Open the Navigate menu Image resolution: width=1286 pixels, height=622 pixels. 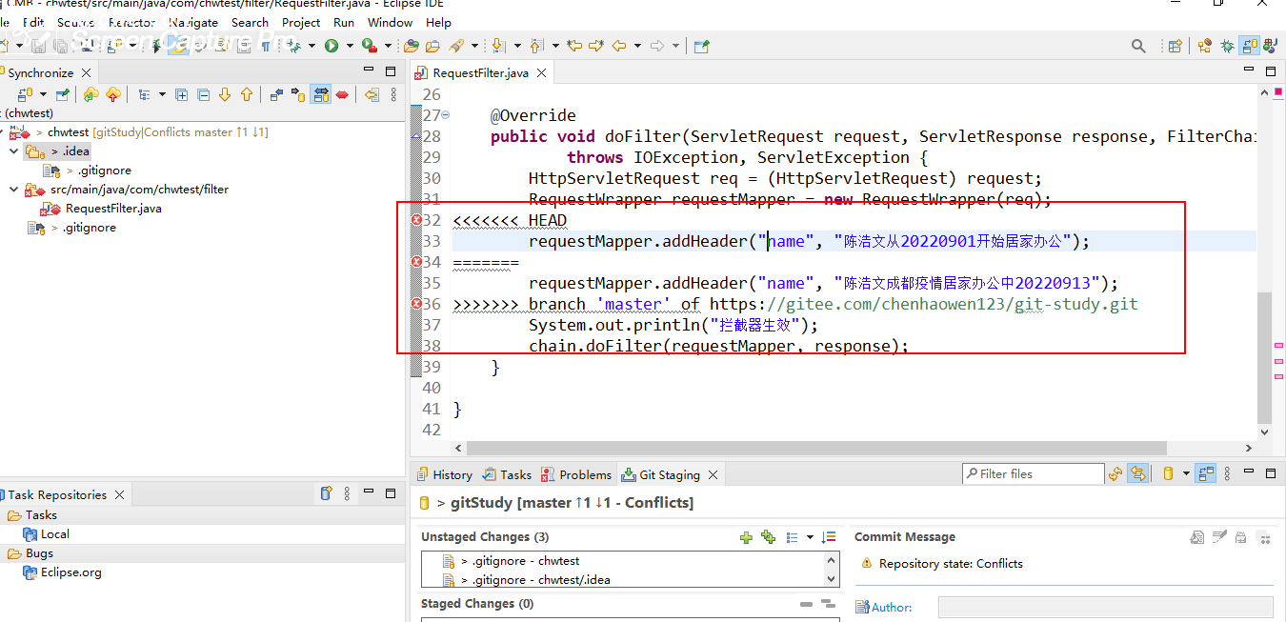[193, 22]
